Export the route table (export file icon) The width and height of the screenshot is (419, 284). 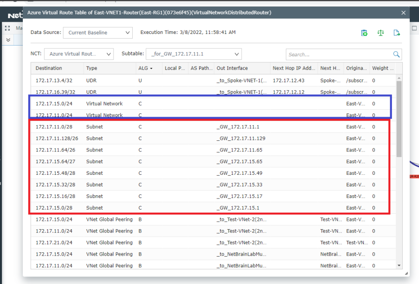tap(397, 33)
